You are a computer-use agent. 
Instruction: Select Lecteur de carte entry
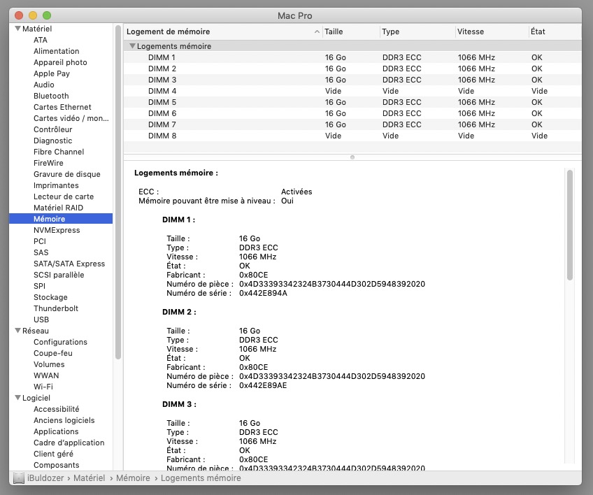pyautogui.click(x=64, y=196)
